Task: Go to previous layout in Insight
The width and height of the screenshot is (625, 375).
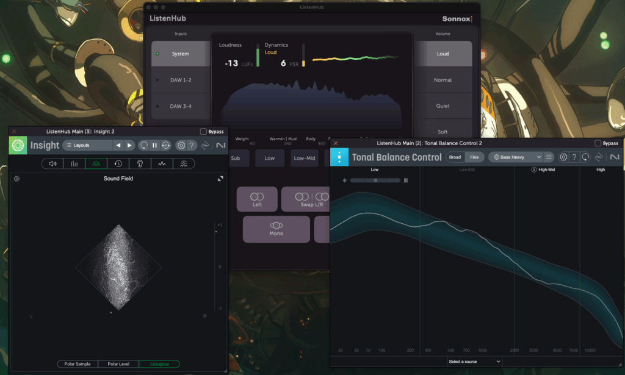Action: (x=118, y=145)
